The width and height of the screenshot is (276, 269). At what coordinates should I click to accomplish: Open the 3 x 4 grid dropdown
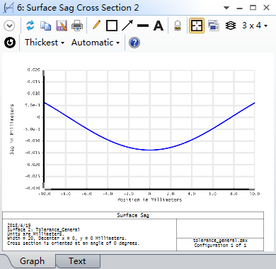pos(255,26)
